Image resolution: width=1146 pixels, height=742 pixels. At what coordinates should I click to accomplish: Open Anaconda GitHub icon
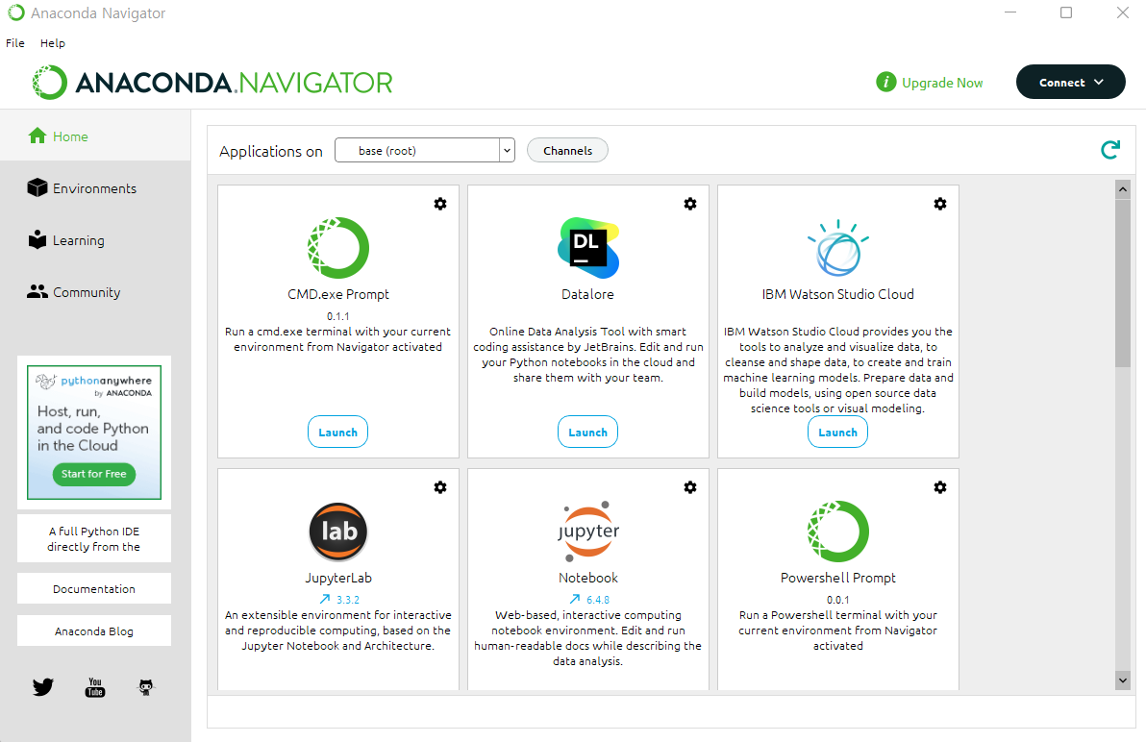click(146, 687)
